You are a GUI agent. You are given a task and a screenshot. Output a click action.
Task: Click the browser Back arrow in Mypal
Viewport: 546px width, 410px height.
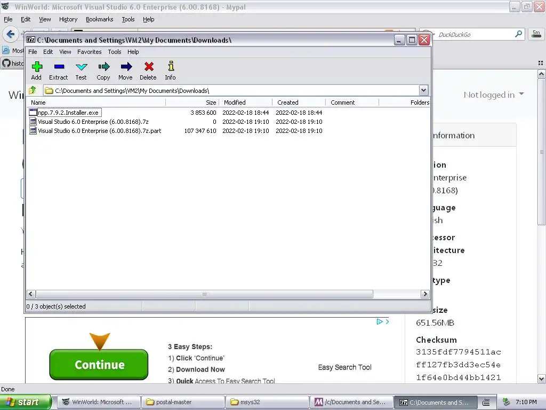[11, 34]
